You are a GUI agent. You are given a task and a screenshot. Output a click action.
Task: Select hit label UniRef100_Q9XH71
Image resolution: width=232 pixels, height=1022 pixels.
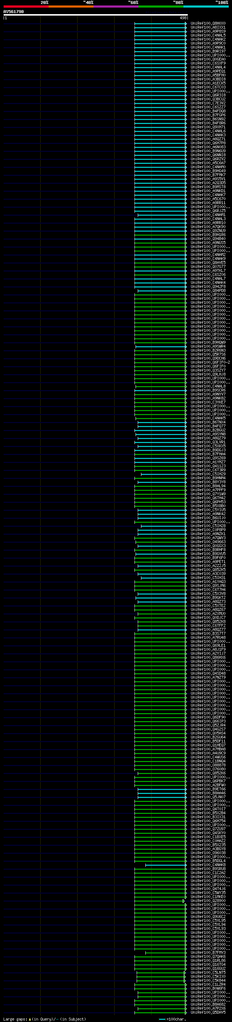click(x=208, y=127)
